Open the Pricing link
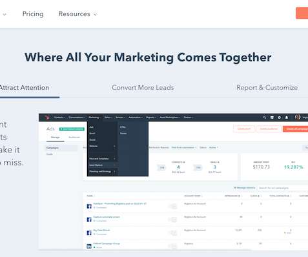The width and height of the screenshot is (308, 257). [x=33, y=14]
